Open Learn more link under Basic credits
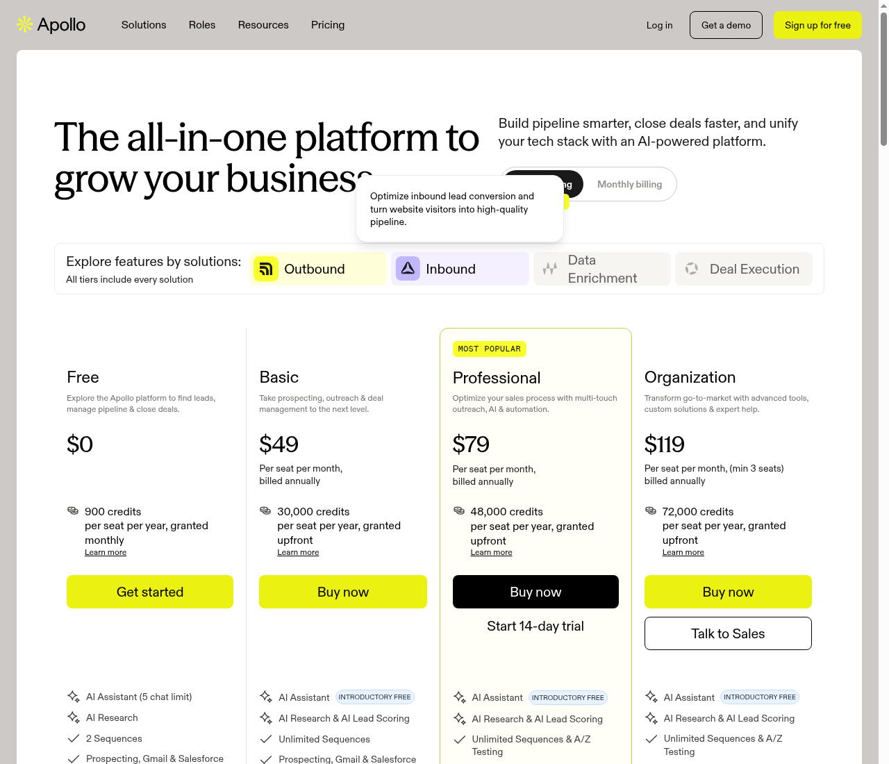 [x=298, y=552]
